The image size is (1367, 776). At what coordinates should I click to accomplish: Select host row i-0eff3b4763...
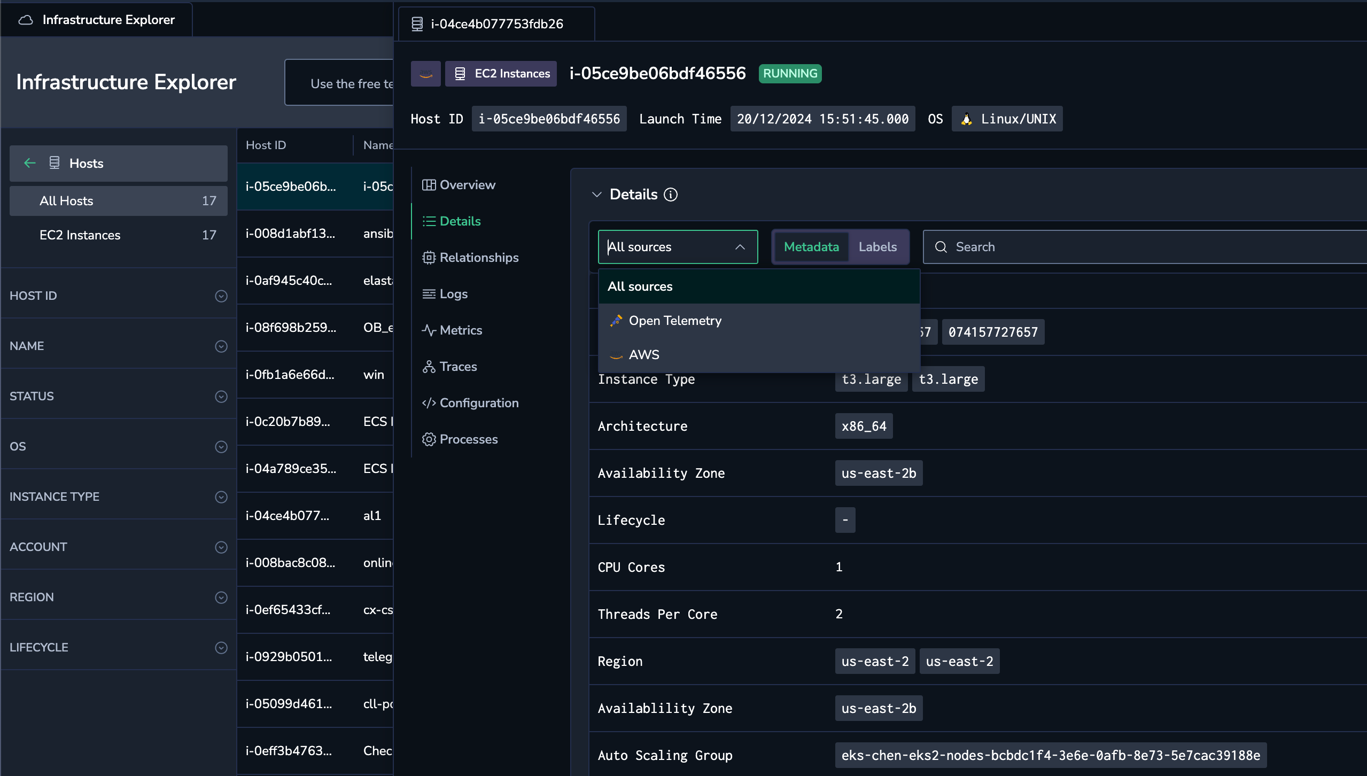(x=315, y=751)
